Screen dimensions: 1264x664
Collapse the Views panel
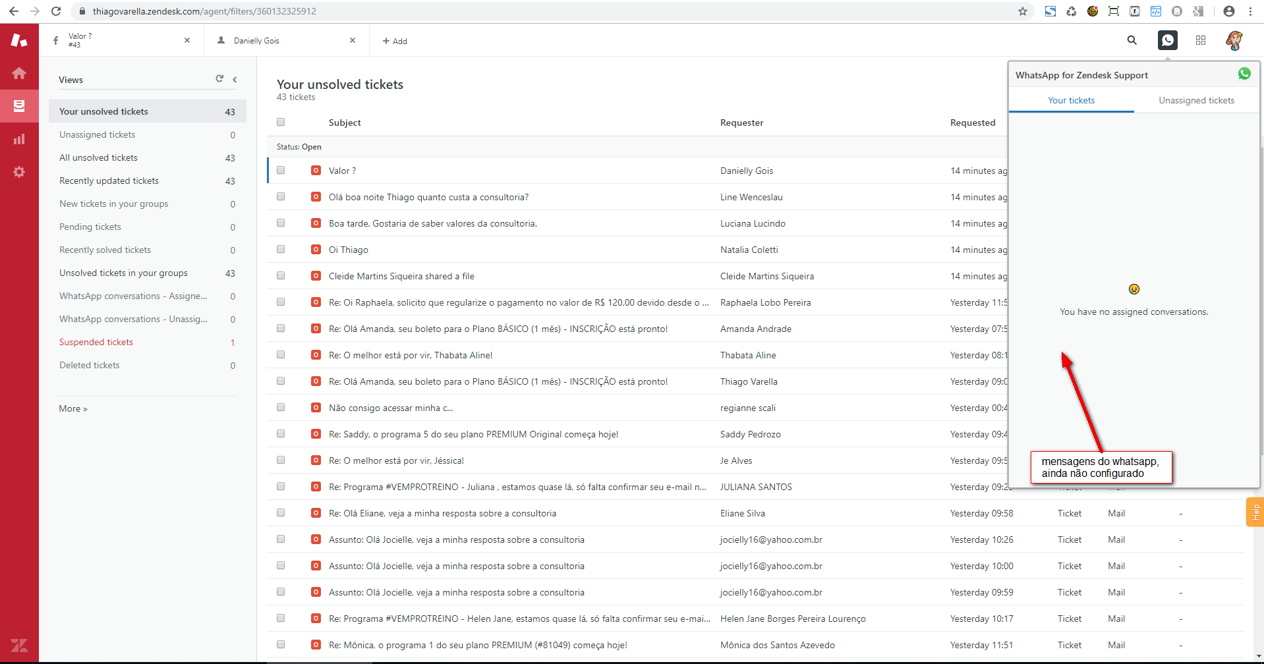point(235,80)
